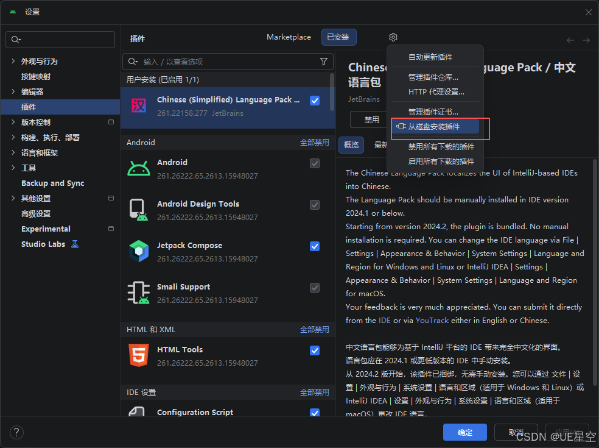Select 从磁盘安装插件 menu item
The image size is (599, 448).
[x=435, y=127]
